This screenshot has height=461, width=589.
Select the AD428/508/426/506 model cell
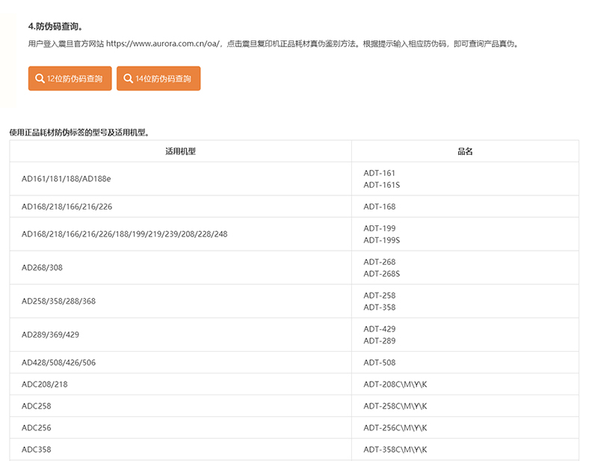59,363
